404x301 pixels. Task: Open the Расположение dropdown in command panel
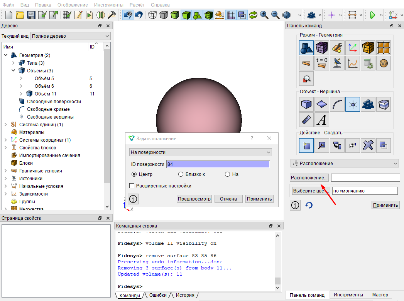click(345, 164)
